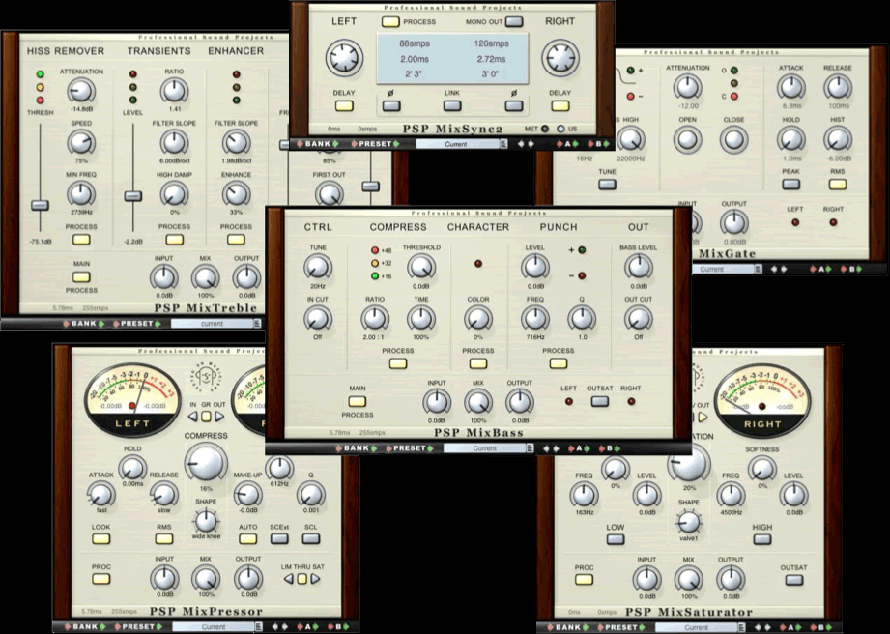The image size is (890, 634).
Task: Click ATTENUATION knob in MixTreble
Action: click(81, 91)
